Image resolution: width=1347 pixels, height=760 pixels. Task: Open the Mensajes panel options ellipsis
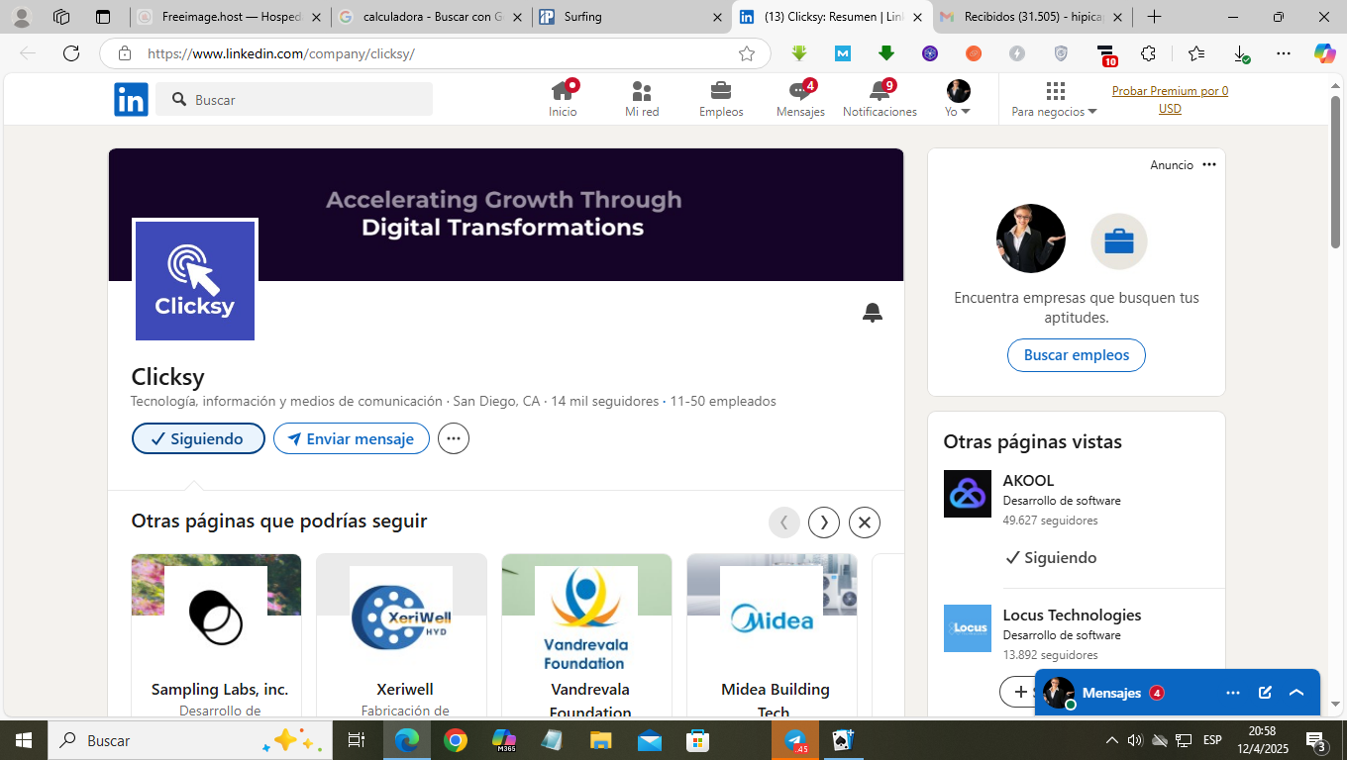1233,693
